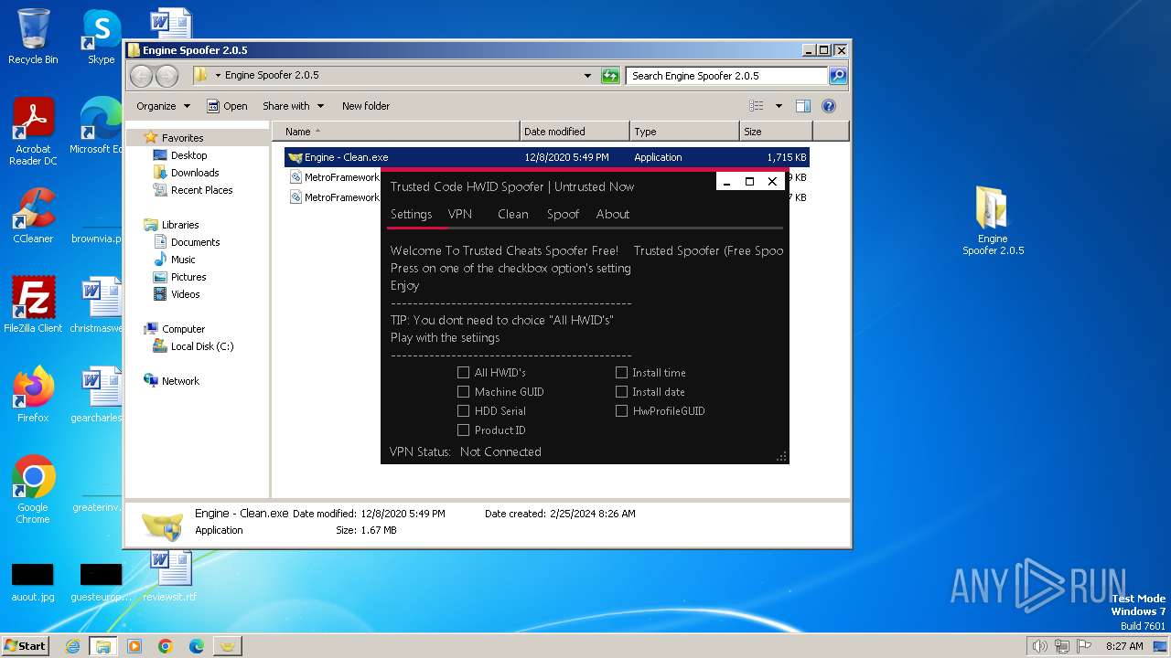Image resolution: width=1171 pixels, height=658 pixels.
Task: Expand the Share with dropdown
Action: click(x=292, y=106)
